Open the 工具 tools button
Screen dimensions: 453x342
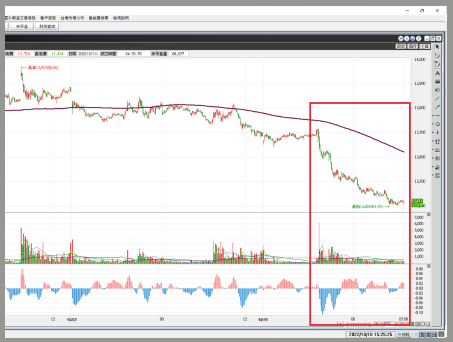coord(424,47)
